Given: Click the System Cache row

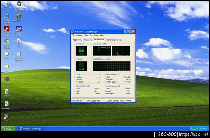Looking at the screenshot, I should pos(118,82).
